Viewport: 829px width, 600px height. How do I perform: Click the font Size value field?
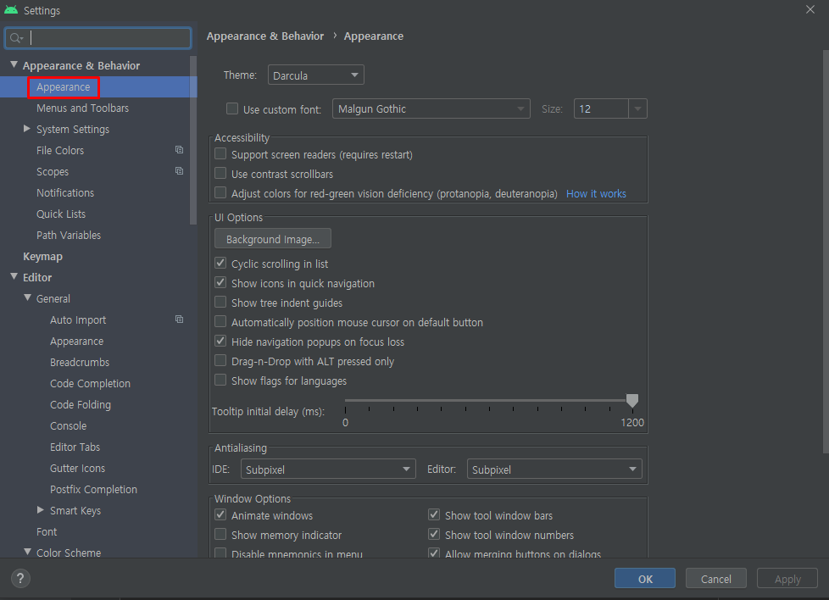(x=601, y=109)
